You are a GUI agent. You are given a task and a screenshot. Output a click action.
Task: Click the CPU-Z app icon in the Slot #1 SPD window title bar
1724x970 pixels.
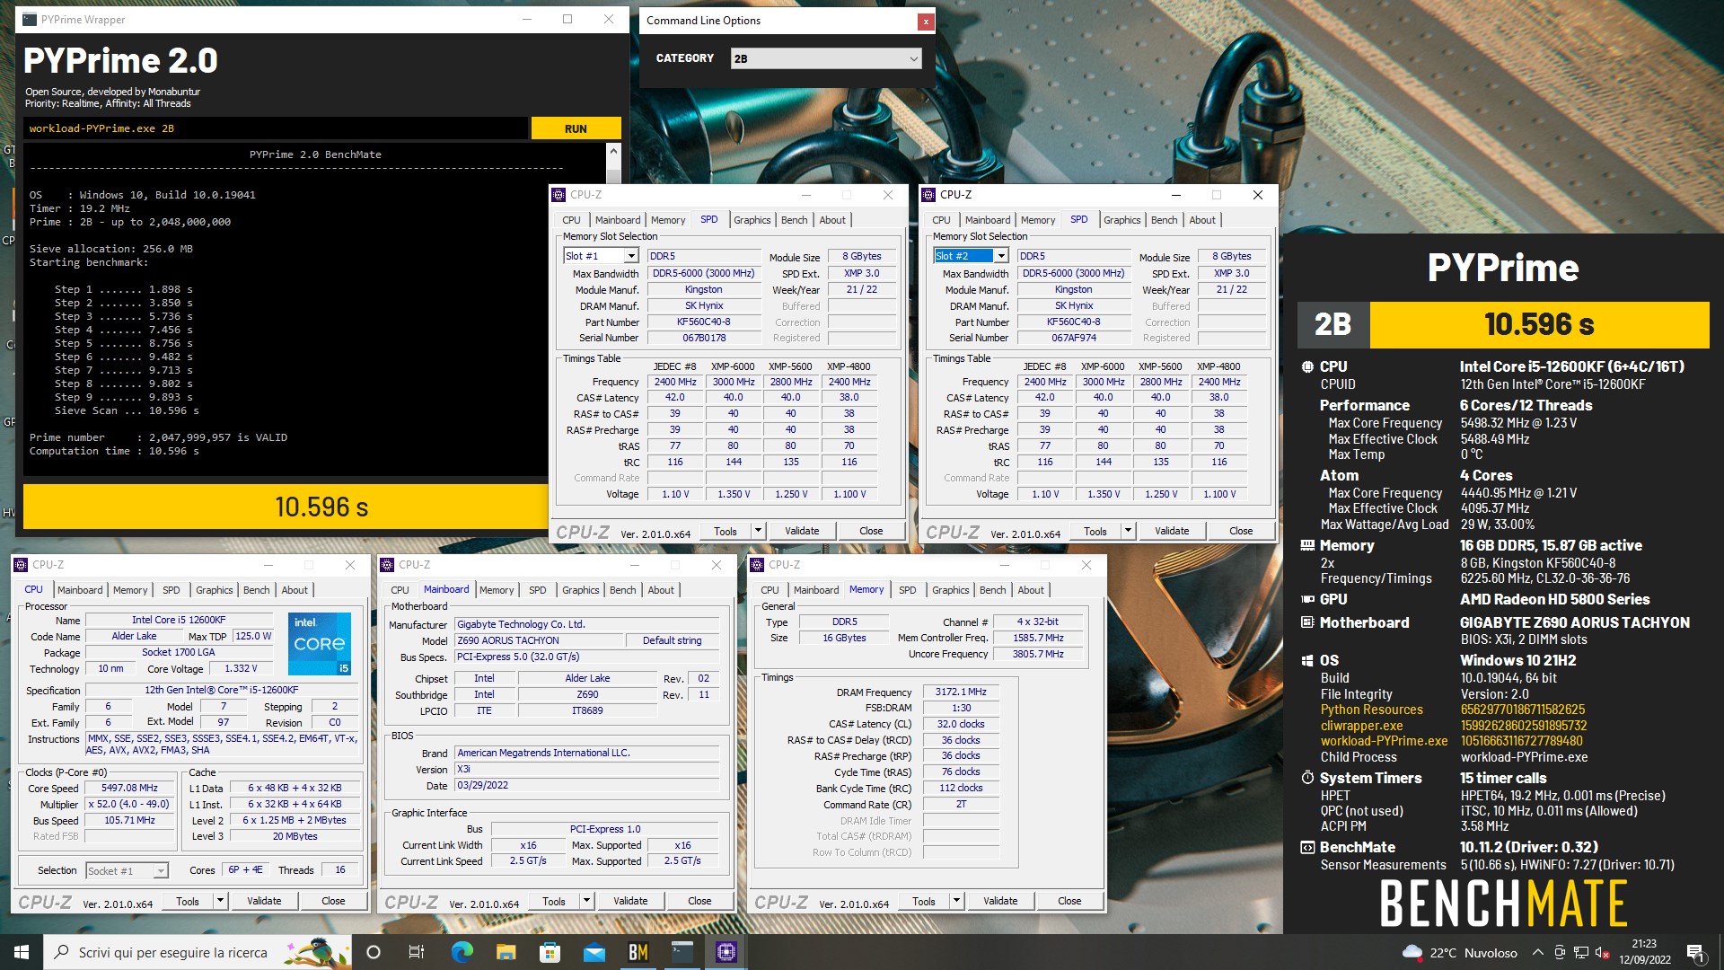[x=559, y=195]
